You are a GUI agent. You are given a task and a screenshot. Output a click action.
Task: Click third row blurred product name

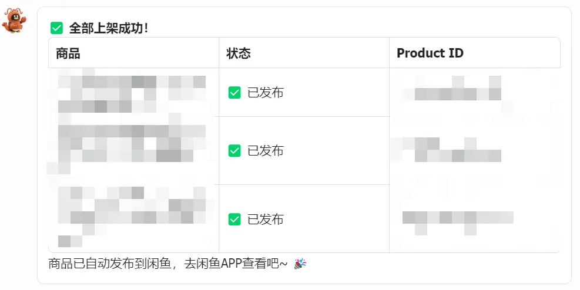(132, 211)
